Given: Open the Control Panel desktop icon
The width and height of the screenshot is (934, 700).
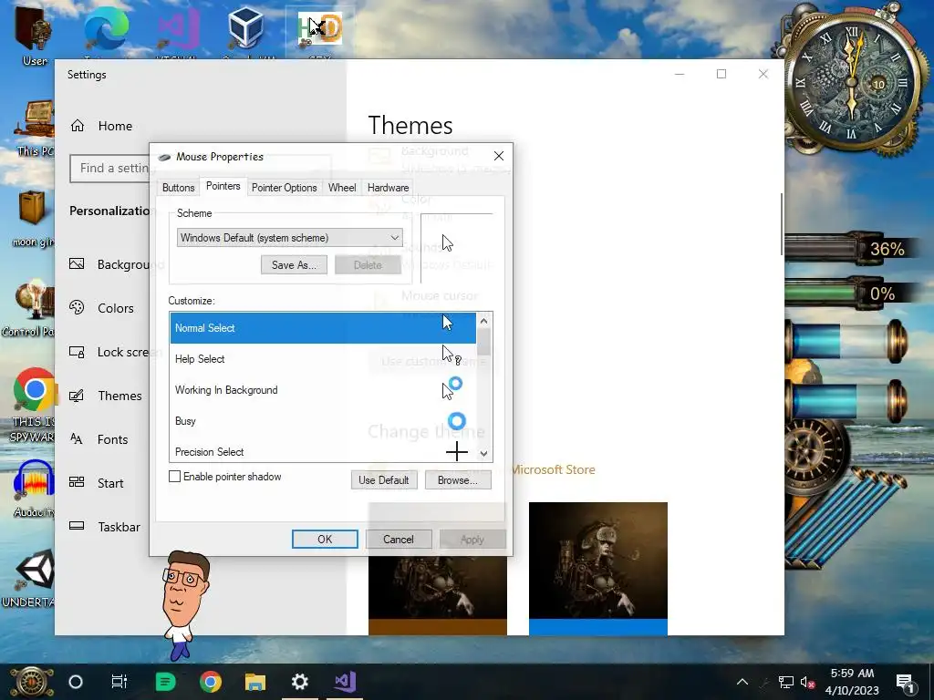Looking at the screenshot, I should pyautogui.click(x=31, y=308).
